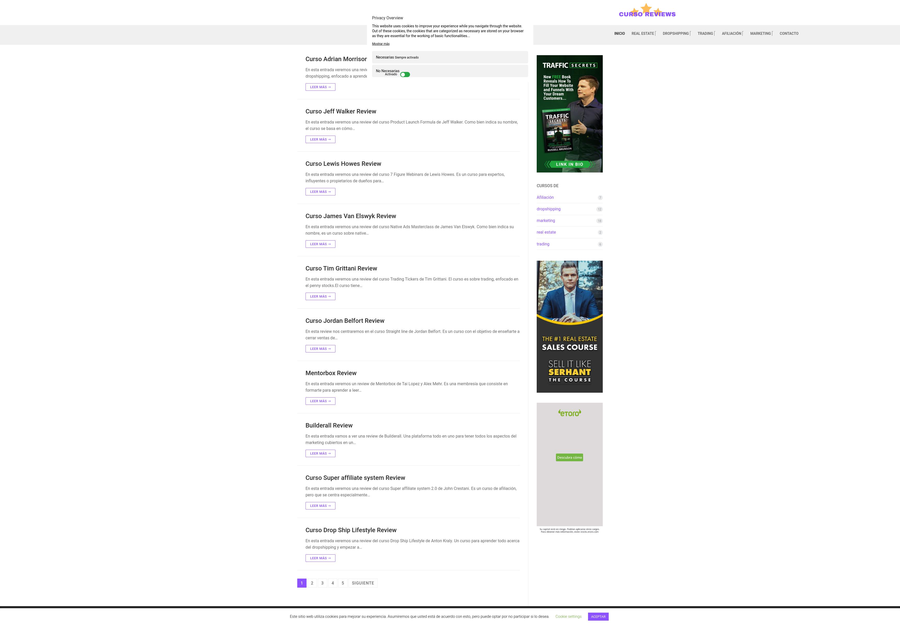Click LEER MÁS under Curso Adrian Morrison
Viewport: 900px width, 625px height.
320,87
